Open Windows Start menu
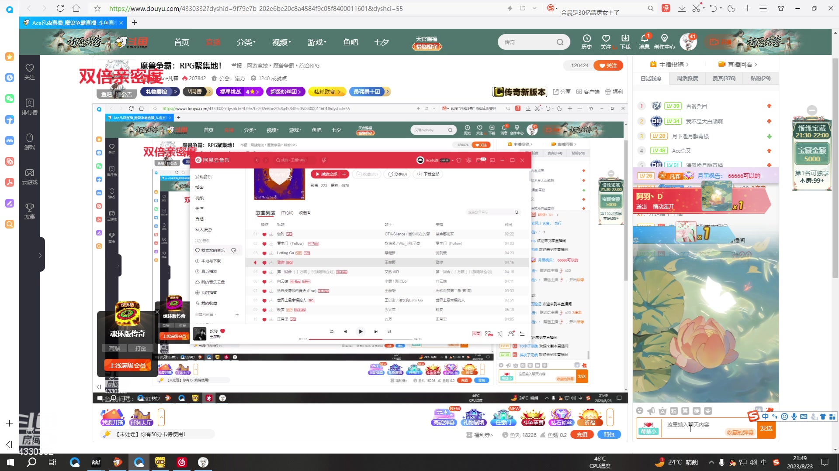 (x=10, y=462)
